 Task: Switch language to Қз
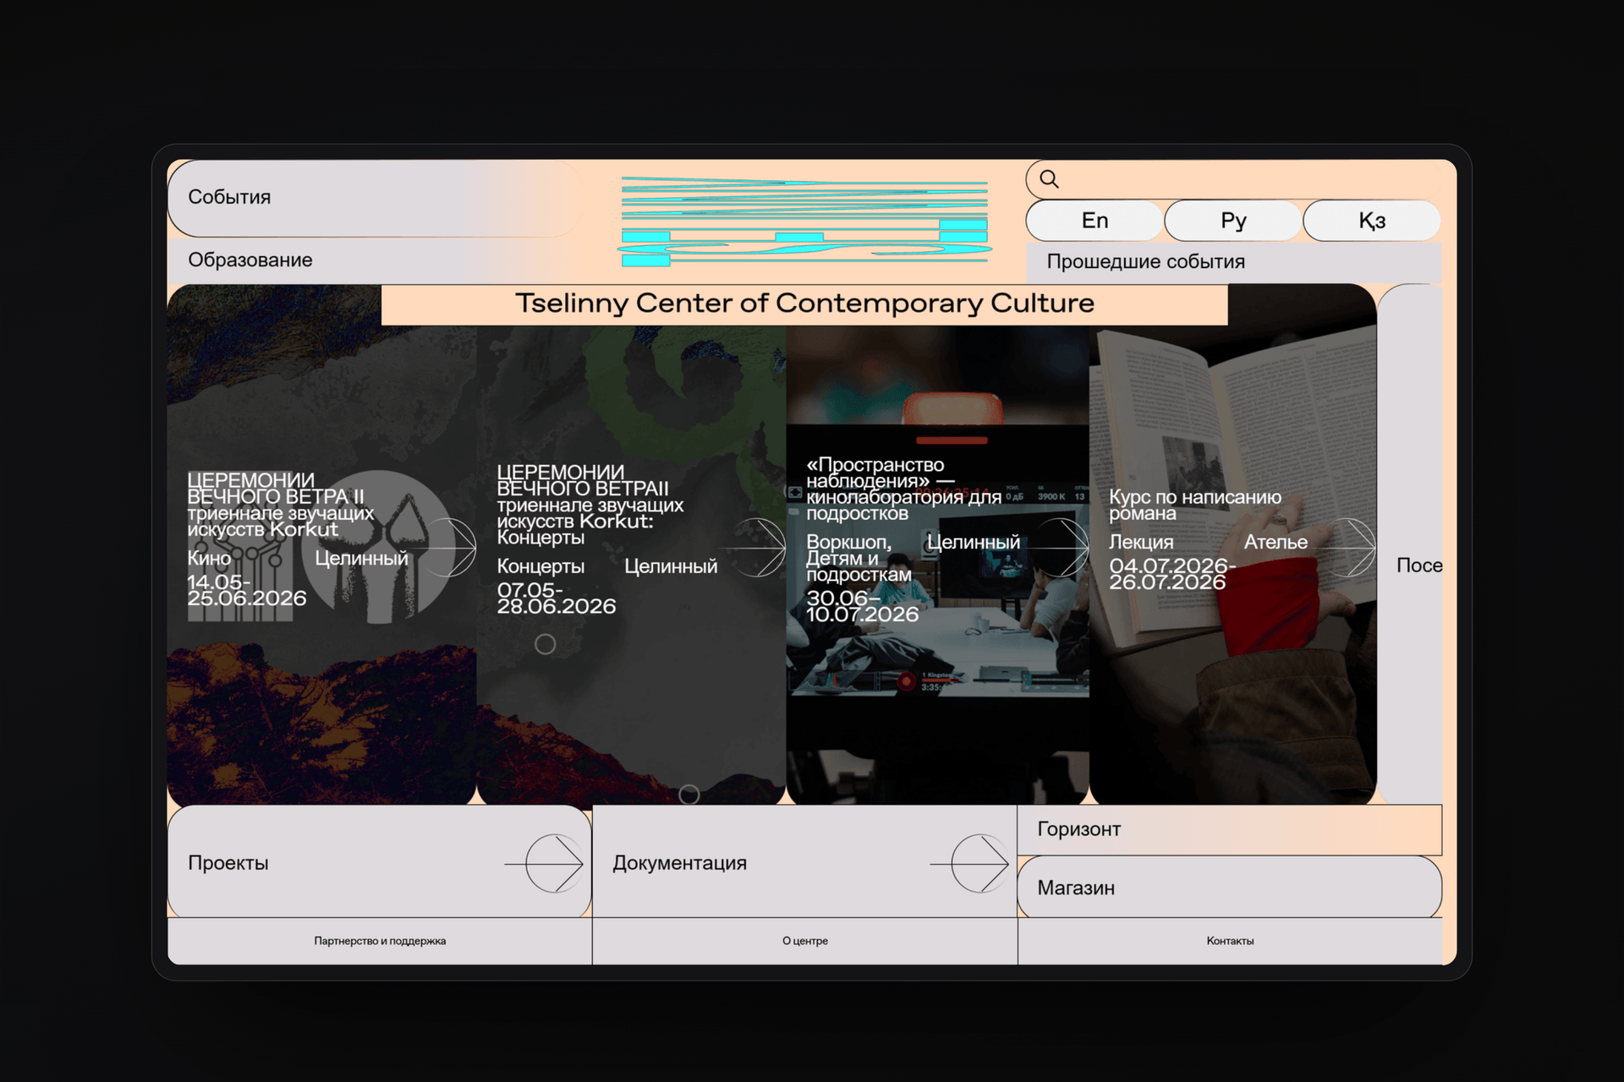(x=1372, y=221)
